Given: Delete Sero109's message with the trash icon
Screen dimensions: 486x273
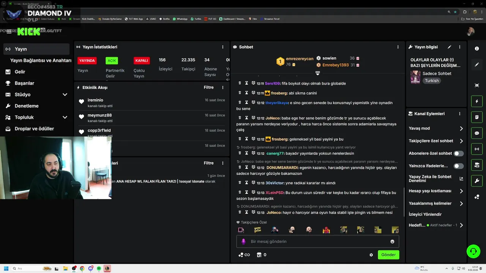Looking at the screenshot, I should click(x=240, y=83).
